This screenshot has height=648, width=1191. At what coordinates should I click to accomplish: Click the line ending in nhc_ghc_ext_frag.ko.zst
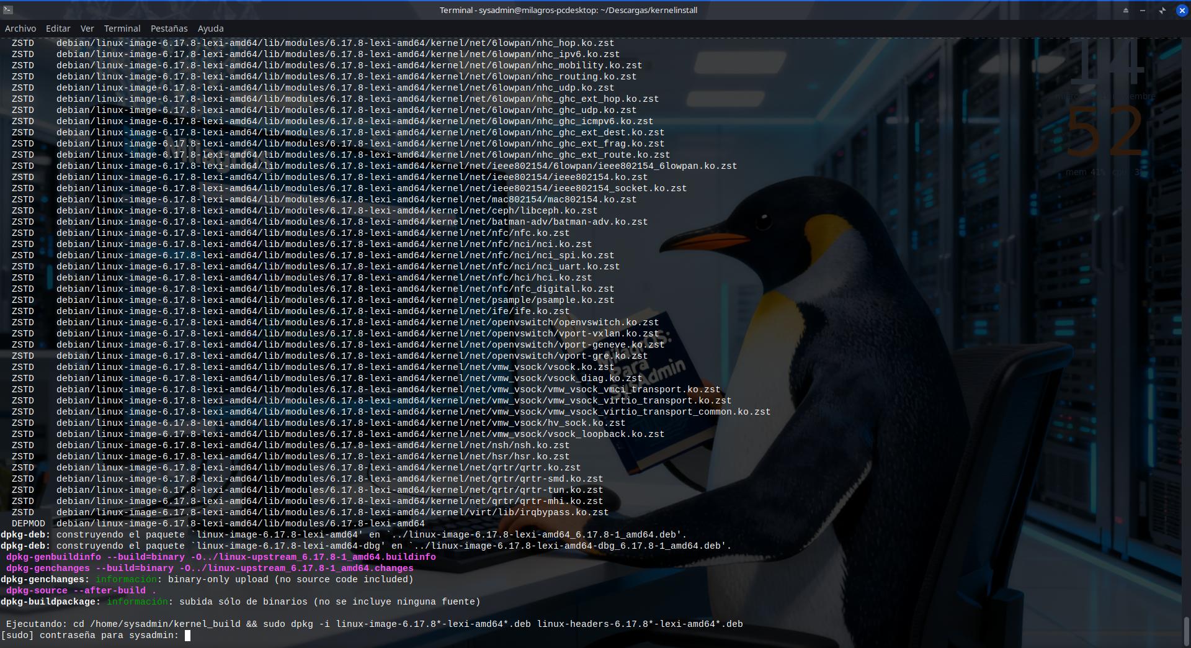(338, 143)
